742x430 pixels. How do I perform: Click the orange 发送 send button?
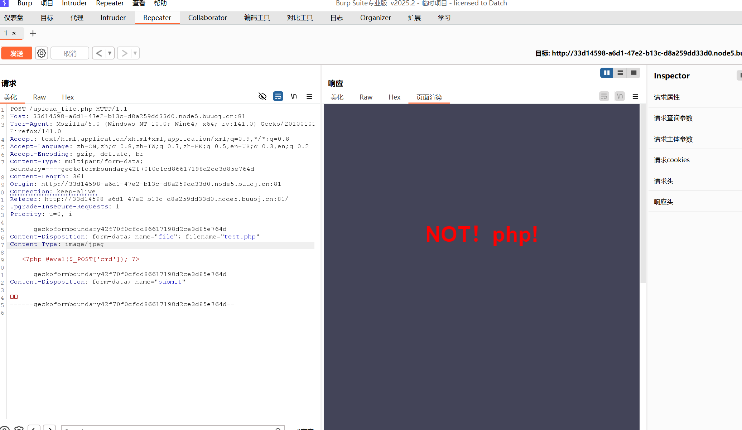click(16, 53)
